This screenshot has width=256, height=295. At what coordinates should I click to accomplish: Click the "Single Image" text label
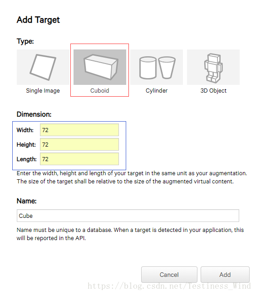pyautogui.click(x=43, y=91)
